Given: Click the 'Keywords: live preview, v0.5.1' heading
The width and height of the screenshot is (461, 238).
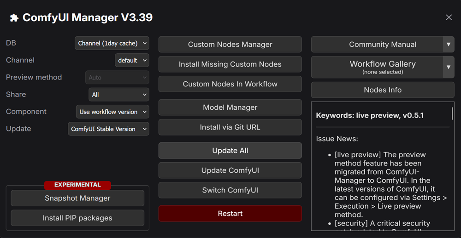Looking at the screenshot, I should coord(370,115).
